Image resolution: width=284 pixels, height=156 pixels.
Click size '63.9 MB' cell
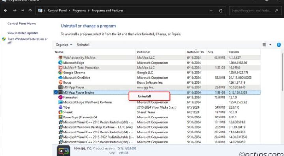[220, 58]
